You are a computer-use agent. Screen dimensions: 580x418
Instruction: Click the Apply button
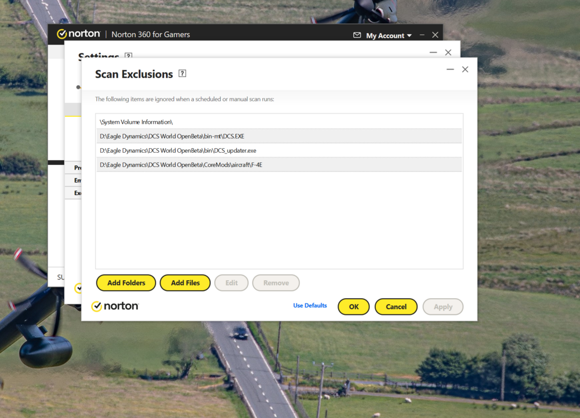click(x=443, y=307)
